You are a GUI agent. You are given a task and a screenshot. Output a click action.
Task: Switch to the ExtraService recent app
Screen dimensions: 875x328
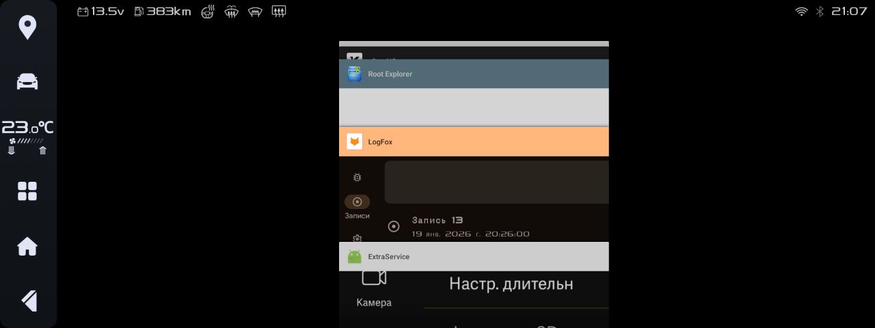tap(474, 257)
